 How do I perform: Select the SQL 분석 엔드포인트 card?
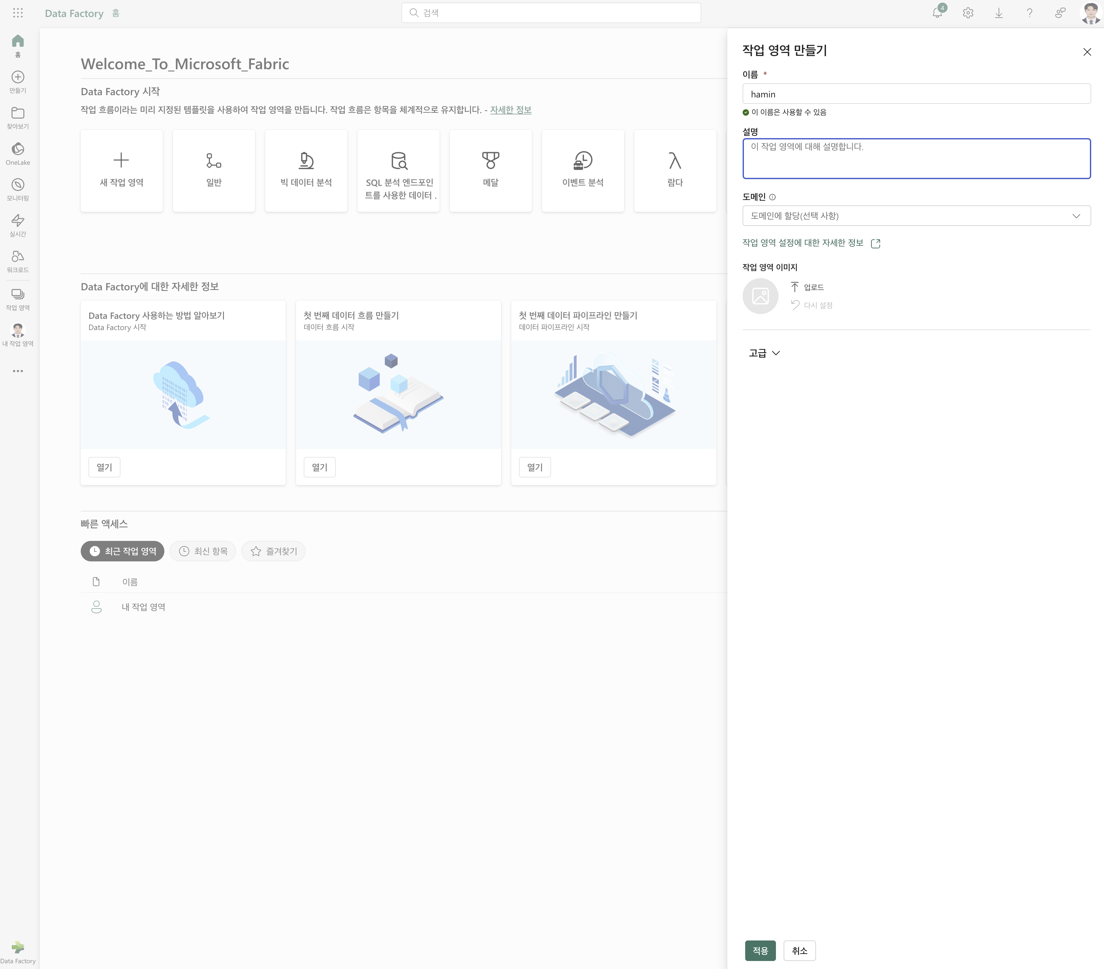coord(399,171)
